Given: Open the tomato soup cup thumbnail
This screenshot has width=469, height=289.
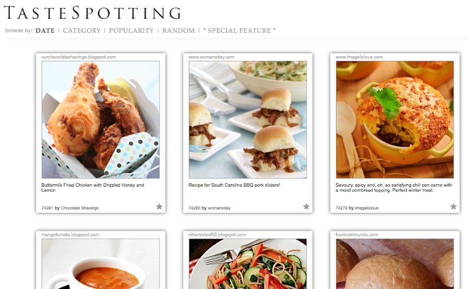Looking at the screenshot, I should pyautogui.click(x=101, y=264).
